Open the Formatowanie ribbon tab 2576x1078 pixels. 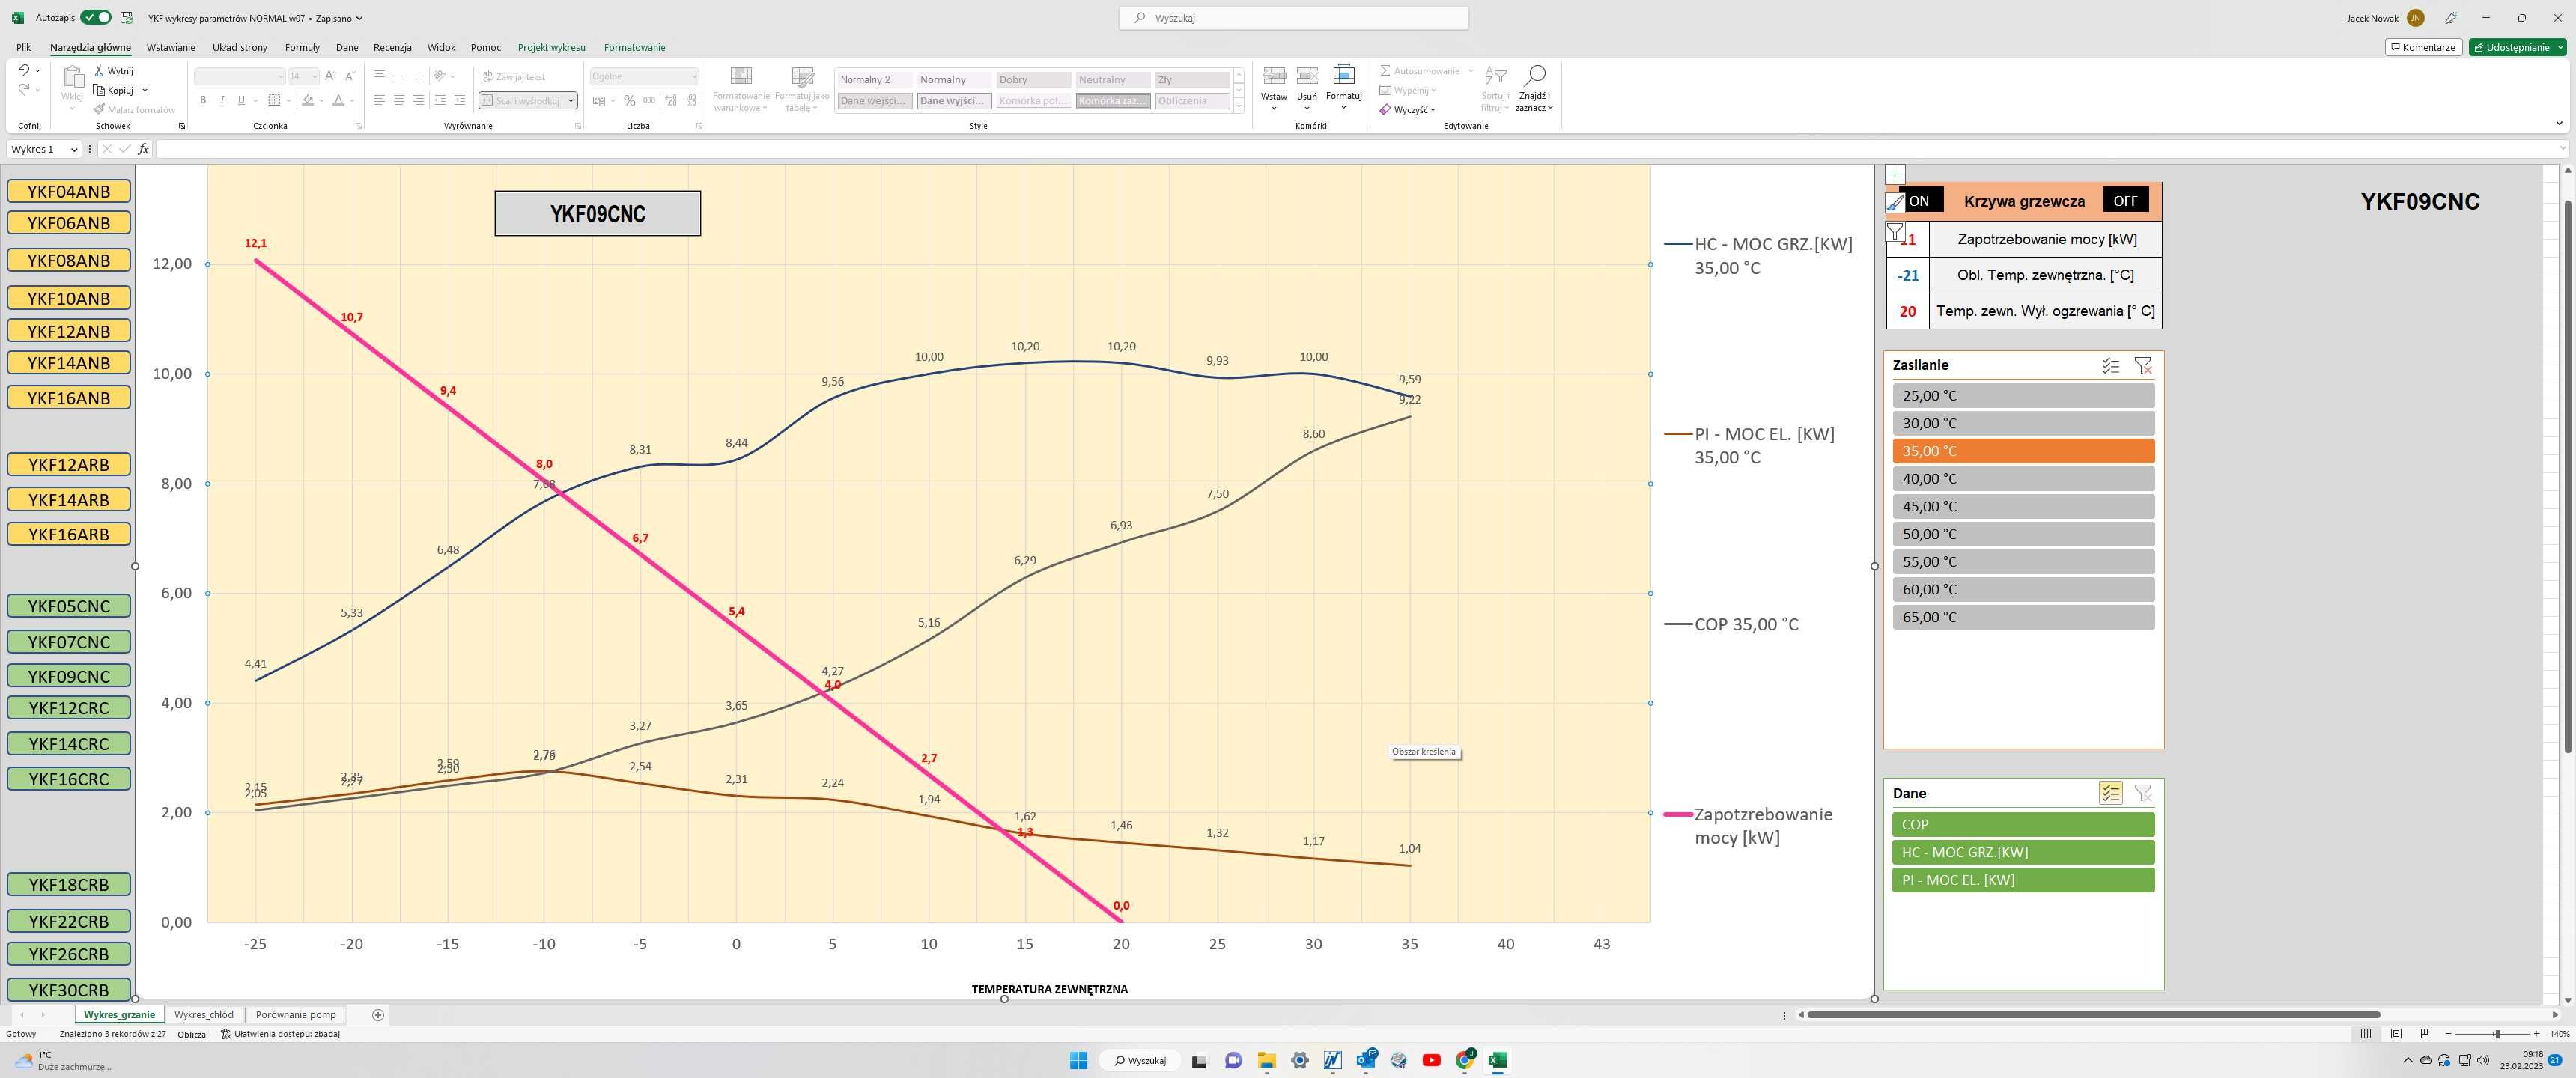click(x=634, y=47)
